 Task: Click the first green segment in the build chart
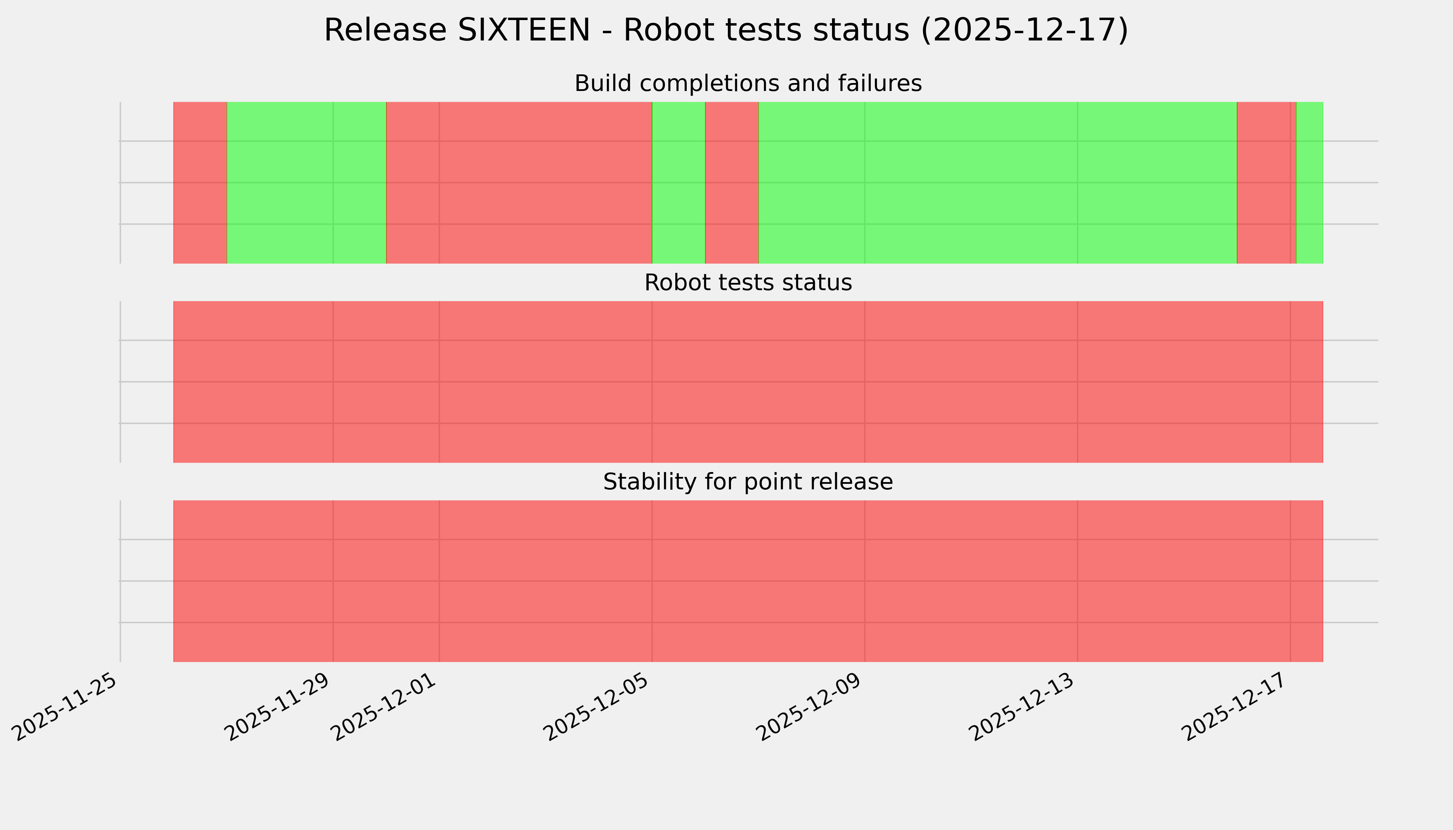(x=306, y=182)
